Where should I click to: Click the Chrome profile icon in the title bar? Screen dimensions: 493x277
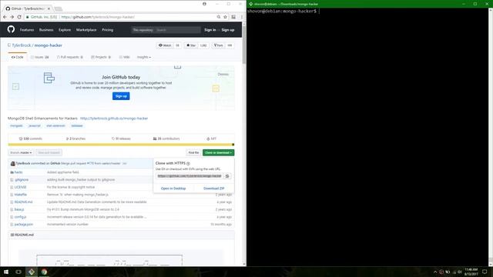(x=204, y=4)
